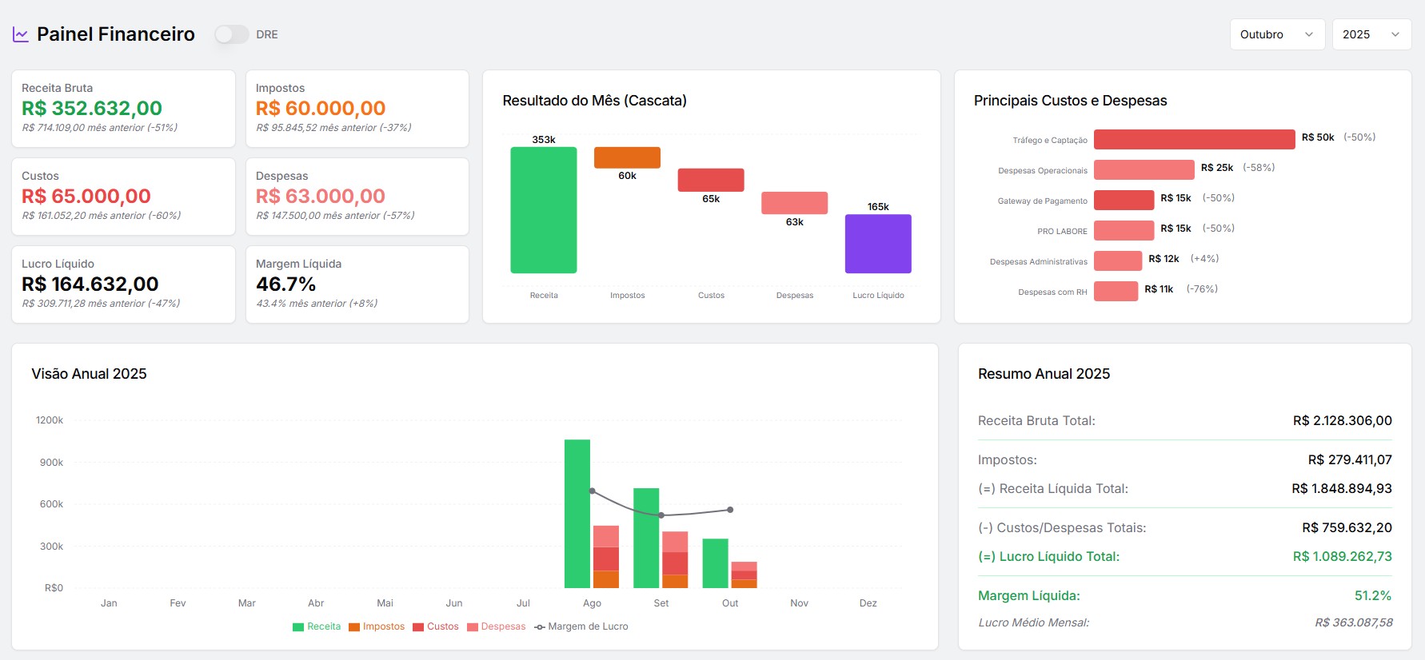The height and width of the screenshot is (660, 1425).
Task: Click the Gateway de Pagamento cost bar
Action: pyautogui.click(x=1124, y=200)
